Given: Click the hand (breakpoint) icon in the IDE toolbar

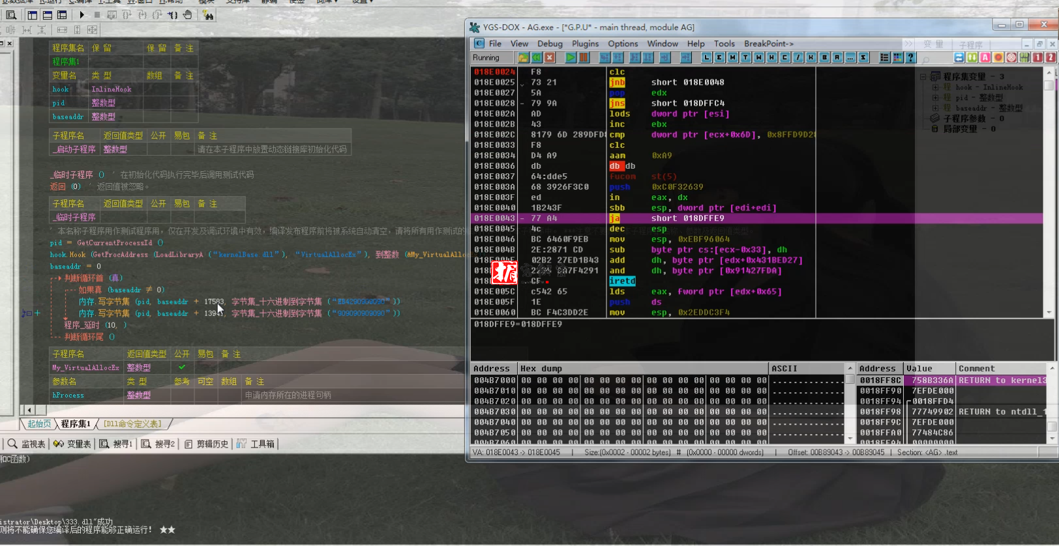Looking at the screenshot, I should click(x=188, y=14).
